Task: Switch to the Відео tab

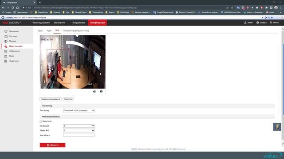Action: point(40,30)
